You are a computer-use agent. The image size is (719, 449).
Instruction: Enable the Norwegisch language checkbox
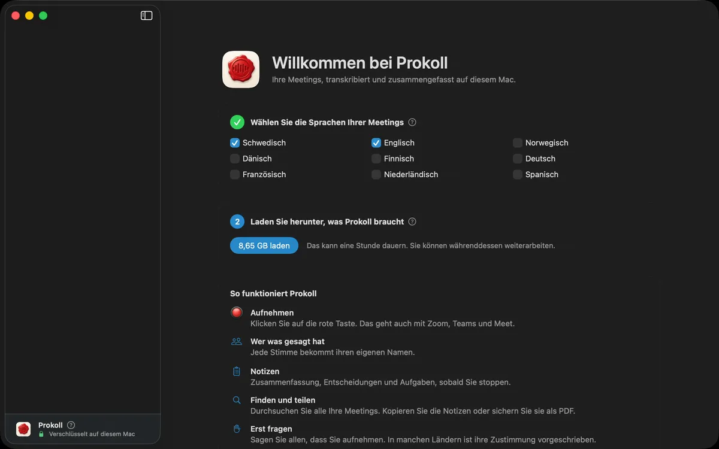coord(518,143)
